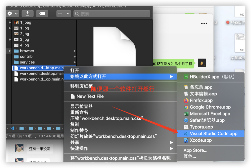
Task: Click the three-dots more button in chat window
Action: pos(204,24)
